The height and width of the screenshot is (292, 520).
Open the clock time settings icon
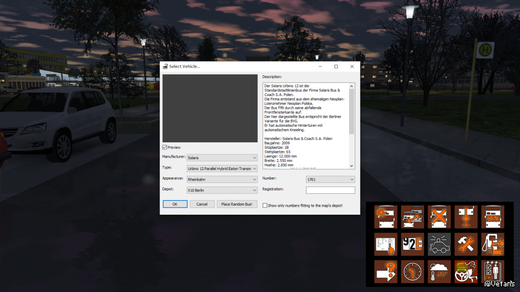pos(412,271)
